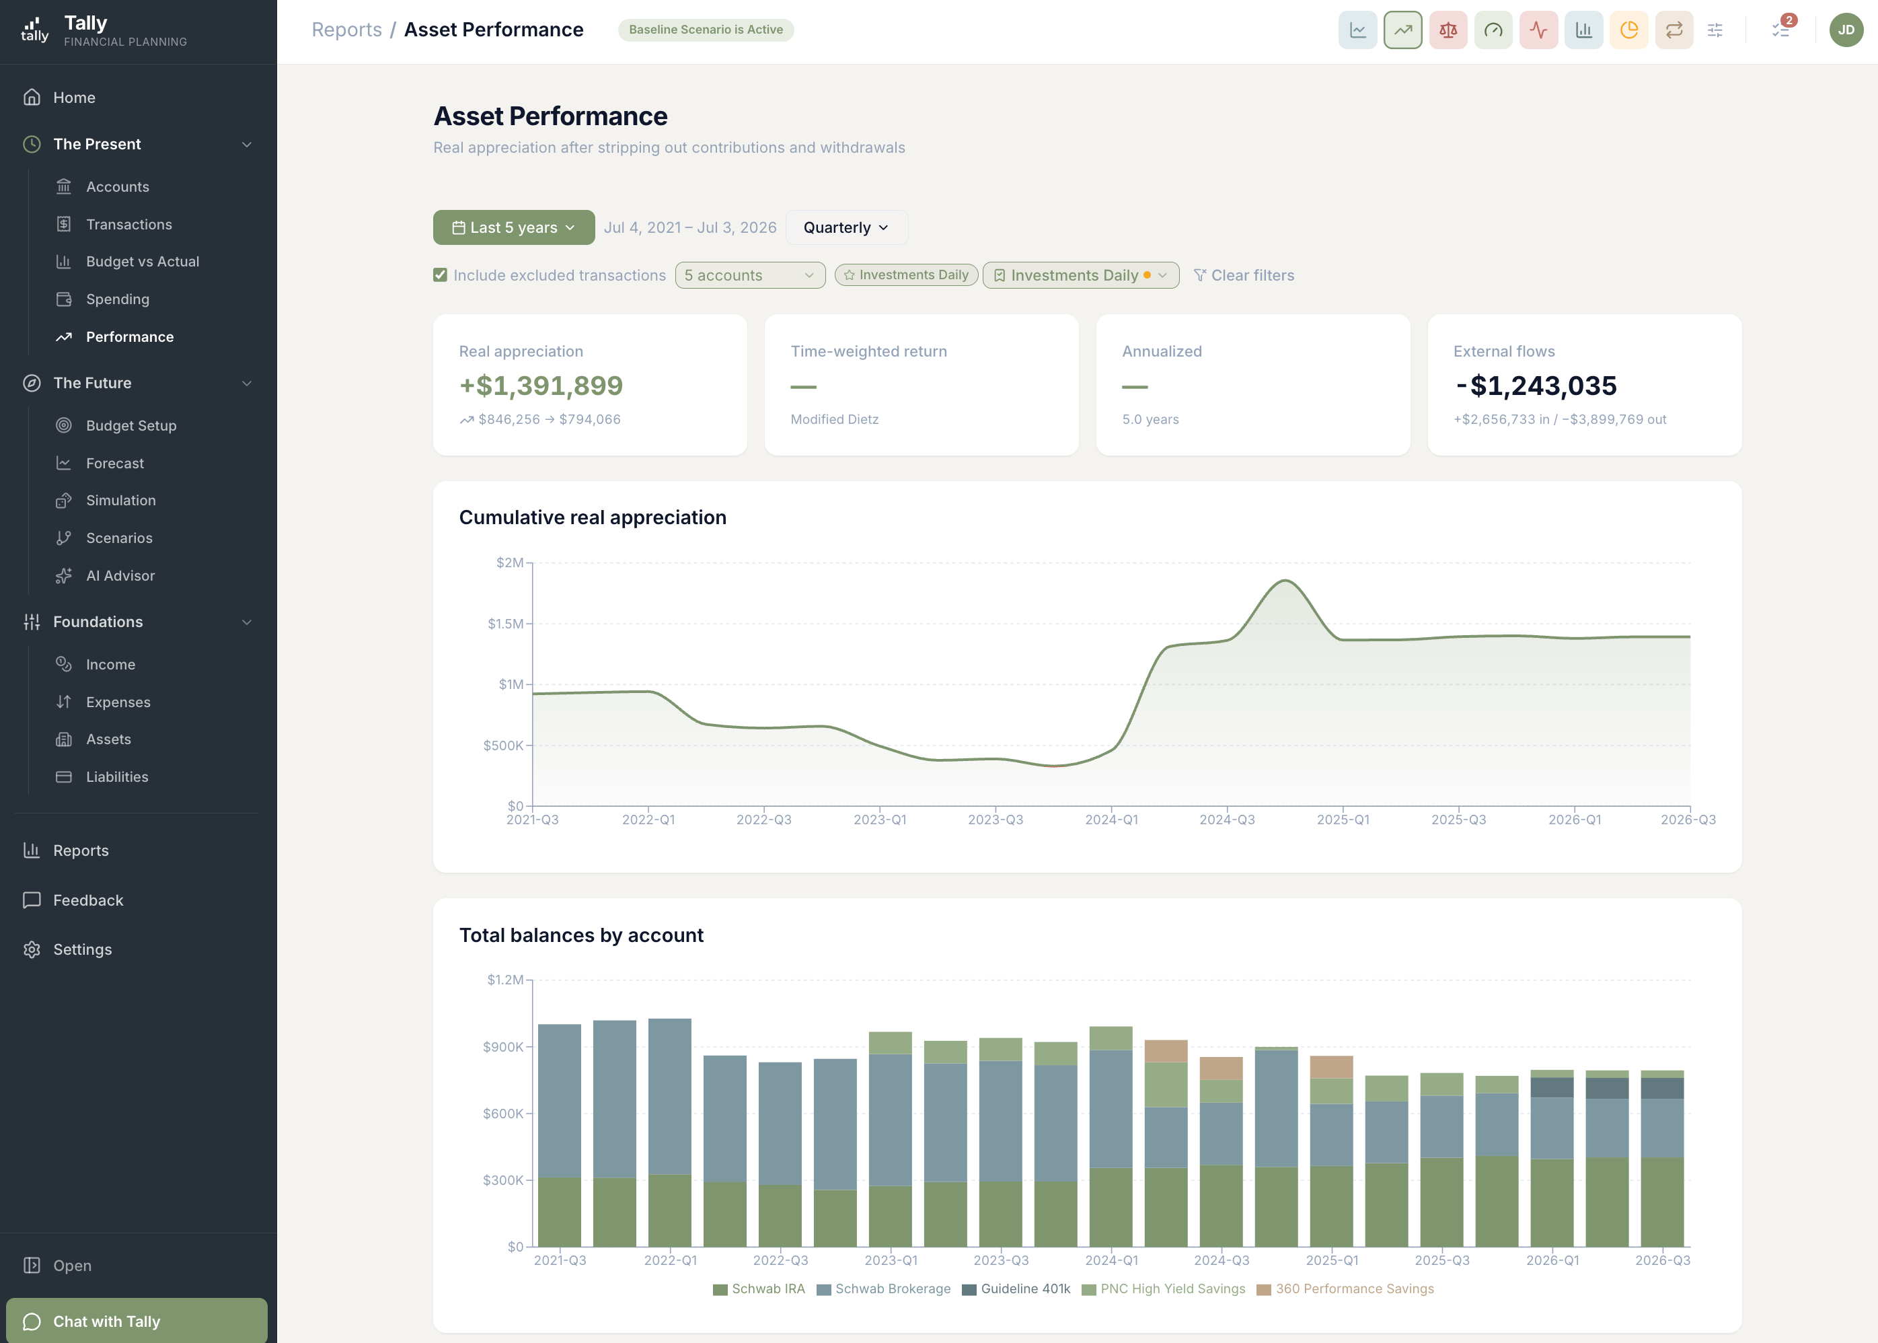Collapse The Future section chevron
The height and width of the screenshot is (1343, 1878).
click(246, 383)
